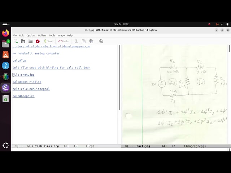The width and height of the screenshot is (231, 173).
Task: Open the init file code link
Action: pos(51,67)
